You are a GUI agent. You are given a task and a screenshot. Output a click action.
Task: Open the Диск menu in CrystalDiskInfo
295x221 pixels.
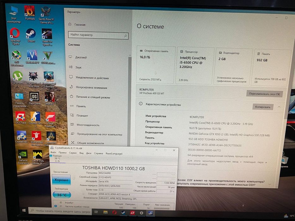pos(89,153)
